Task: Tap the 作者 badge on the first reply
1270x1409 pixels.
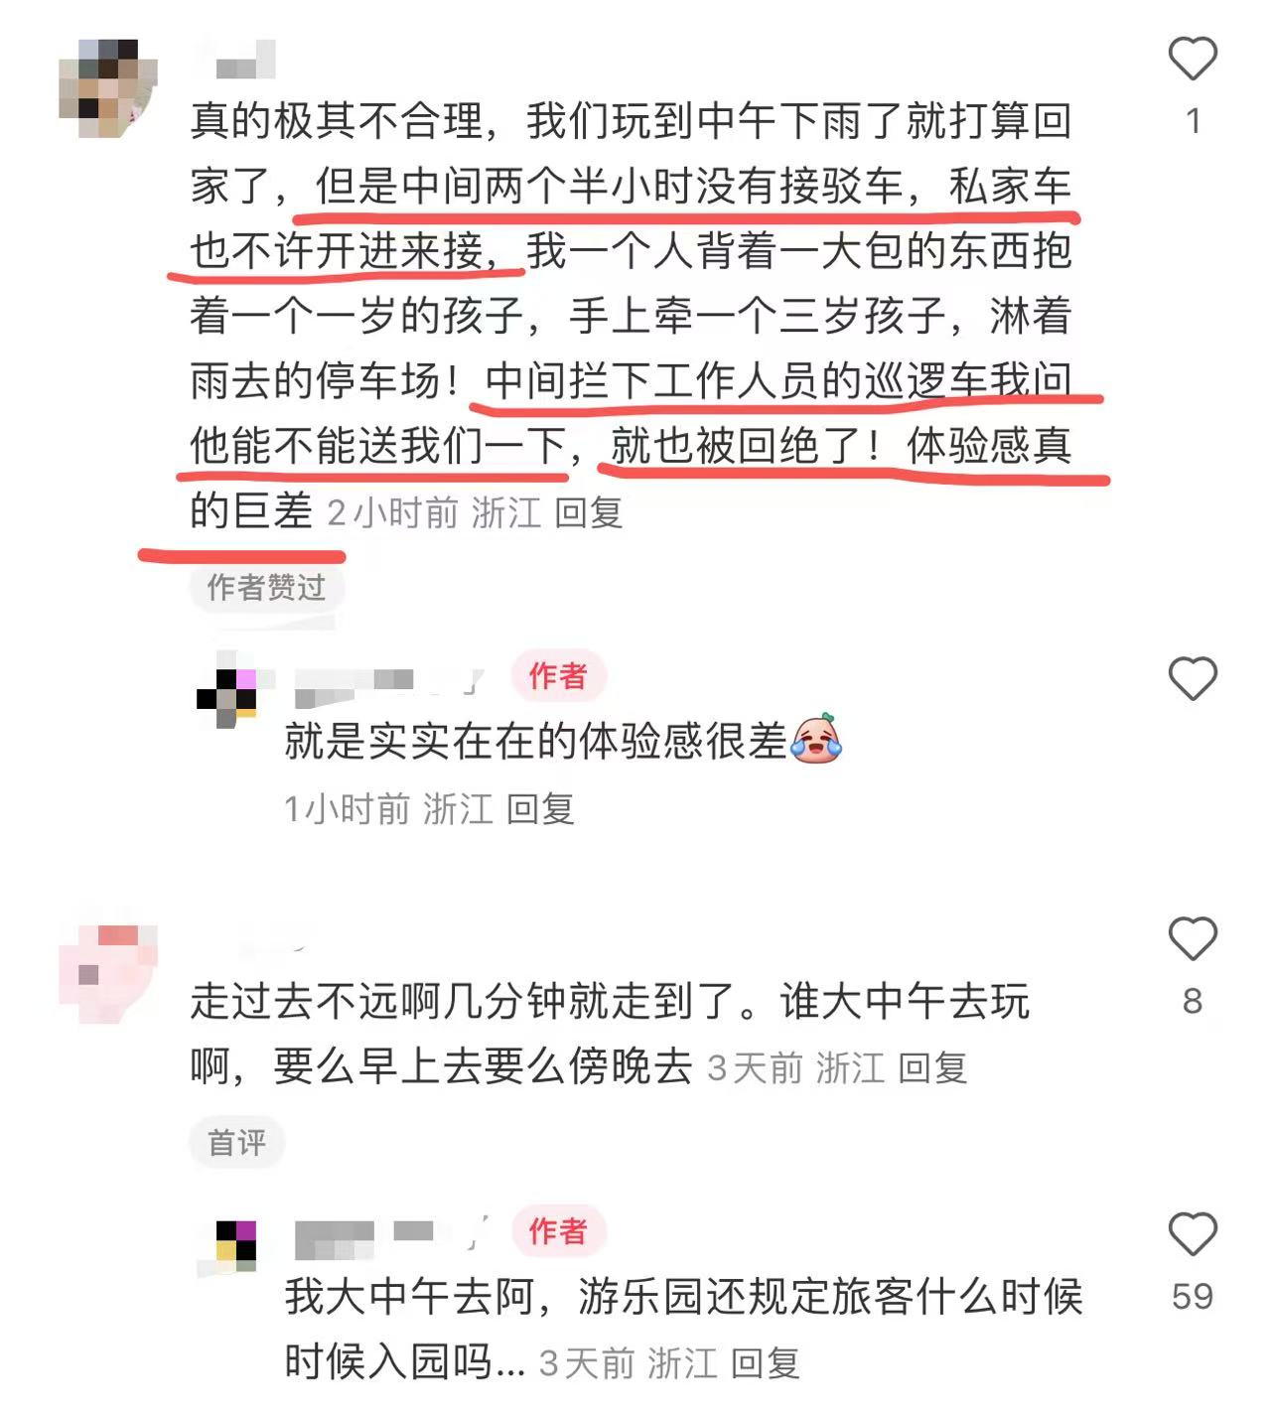Action: [558, 676]
